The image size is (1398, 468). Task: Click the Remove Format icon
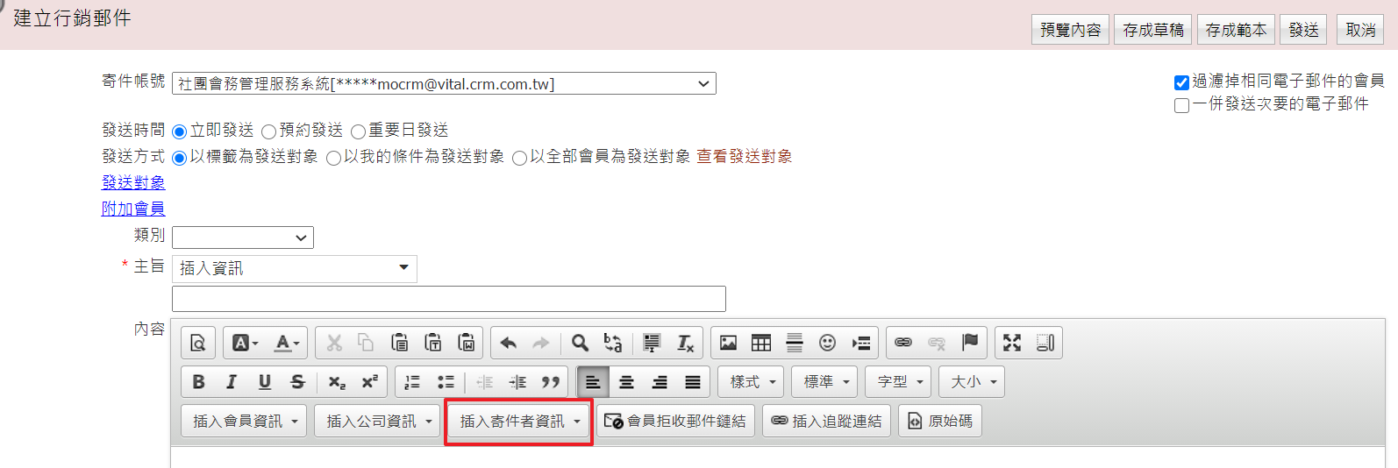tap(685, 343)
